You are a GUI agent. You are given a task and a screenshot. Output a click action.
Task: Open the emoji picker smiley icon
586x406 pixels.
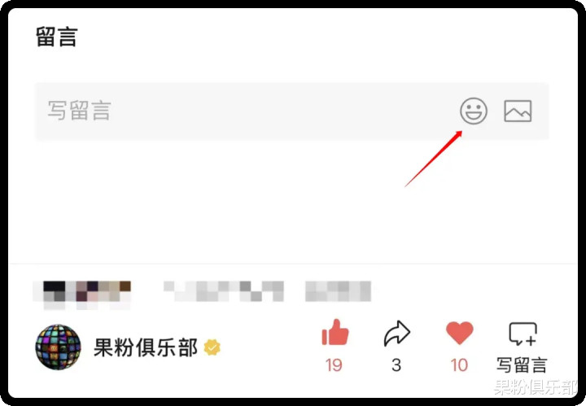[473, 111]
